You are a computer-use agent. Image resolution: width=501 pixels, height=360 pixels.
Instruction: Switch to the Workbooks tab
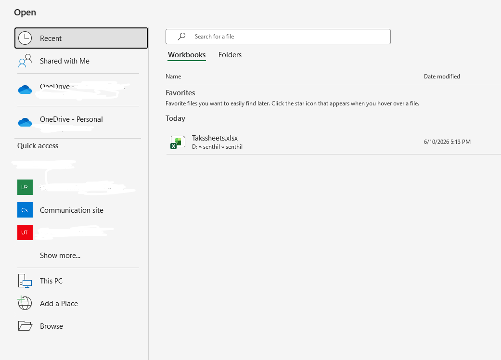(187, 55)
